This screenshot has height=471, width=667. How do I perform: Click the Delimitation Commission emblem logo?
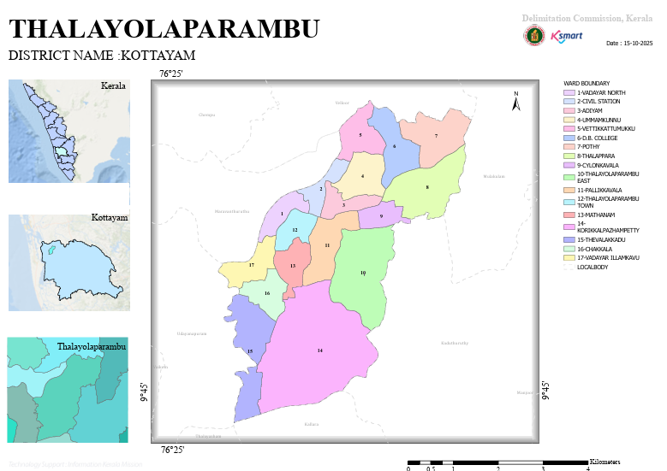pos(533,35)
